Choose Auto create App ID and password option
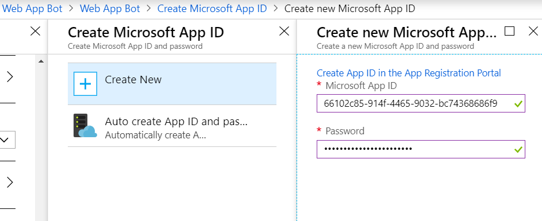The width and height of the screenshot is (542, 221). [x=172, y=126]
